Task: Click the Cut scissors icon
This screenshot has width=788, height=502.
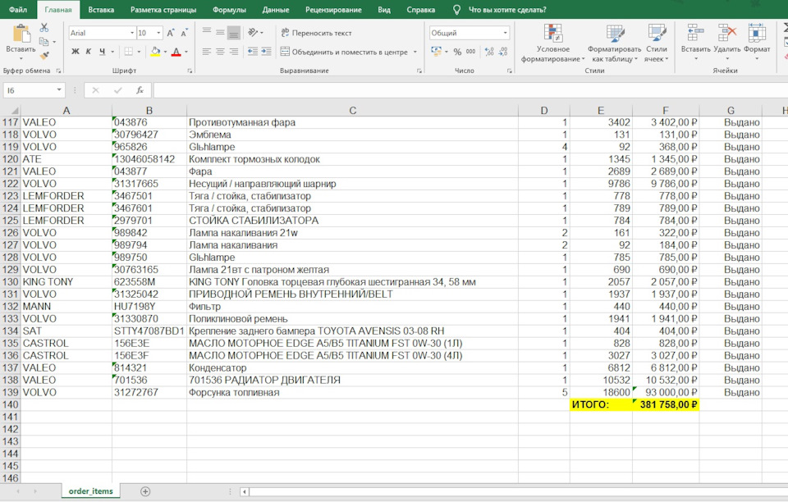Action: (44, 29)
